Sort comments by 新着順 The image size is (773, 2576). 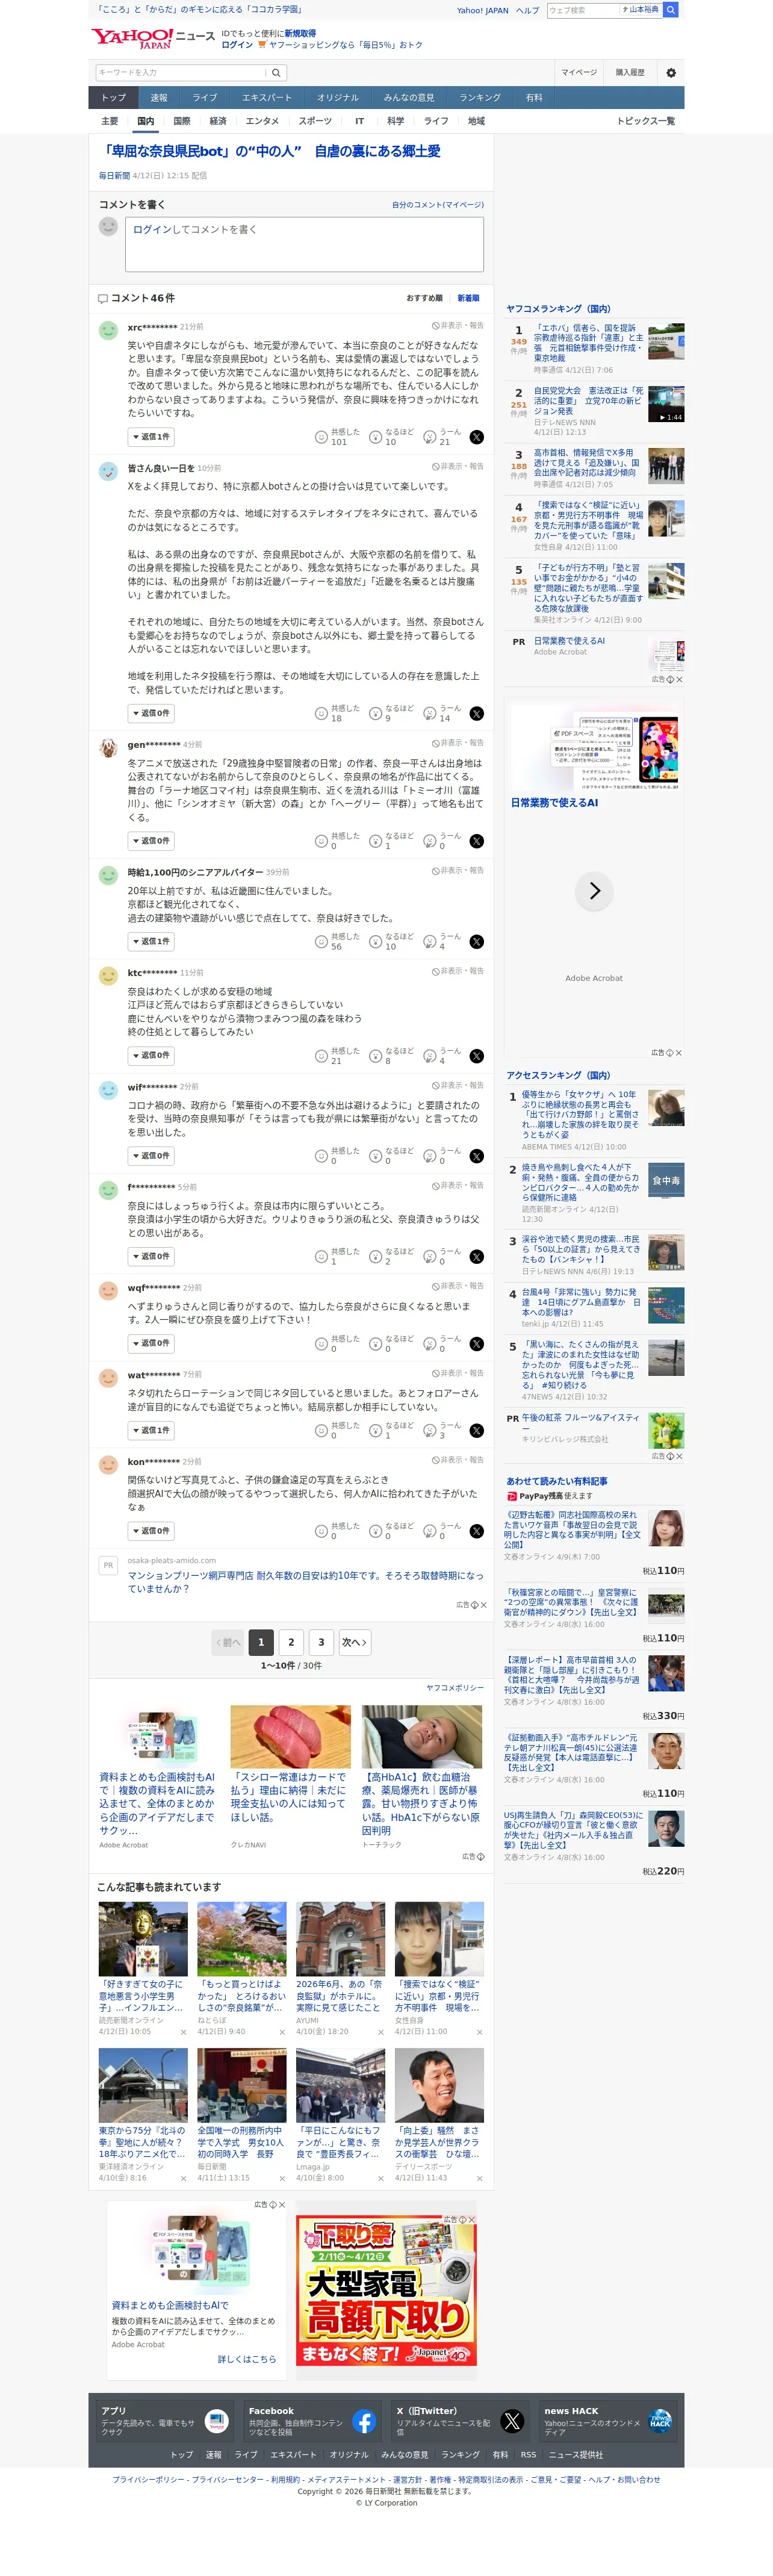[x=468, y=298]
